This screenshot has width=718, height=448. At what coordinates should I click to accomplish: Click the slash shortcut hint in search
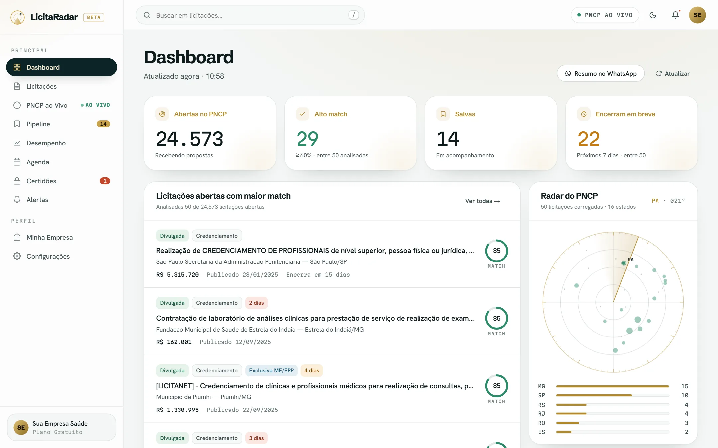click(x=353, y=15)
